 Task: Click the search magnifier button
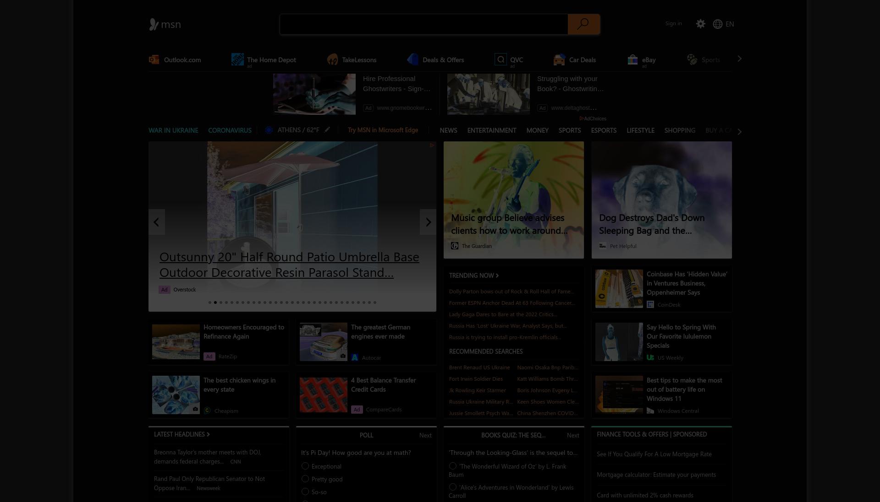click(583, 24)
